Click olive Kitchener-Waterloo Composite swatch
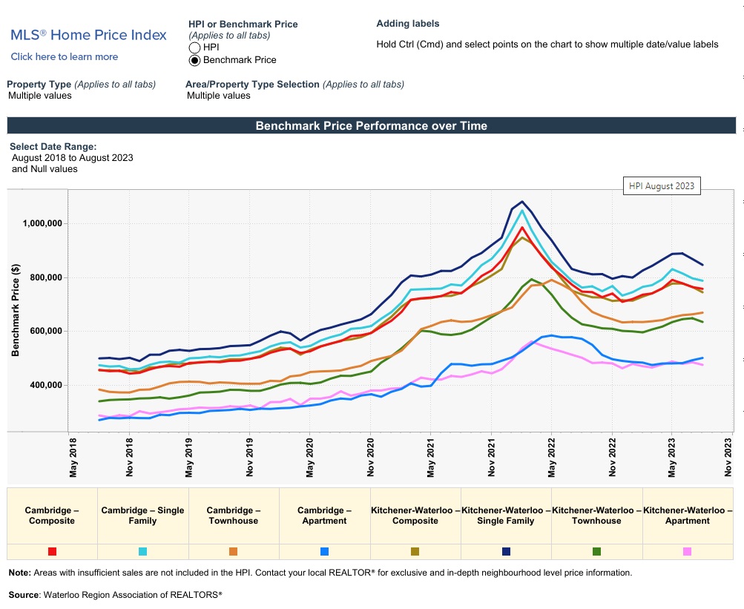 tap(415, 552)
